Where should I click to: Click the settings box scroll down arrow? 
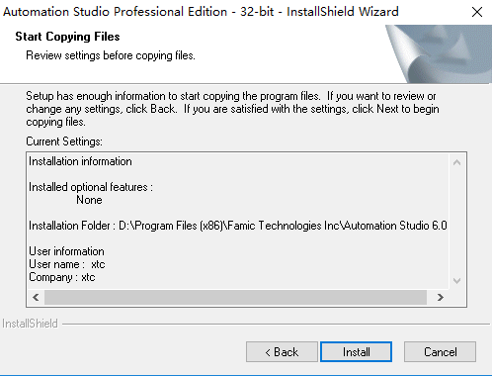(456, 281)
